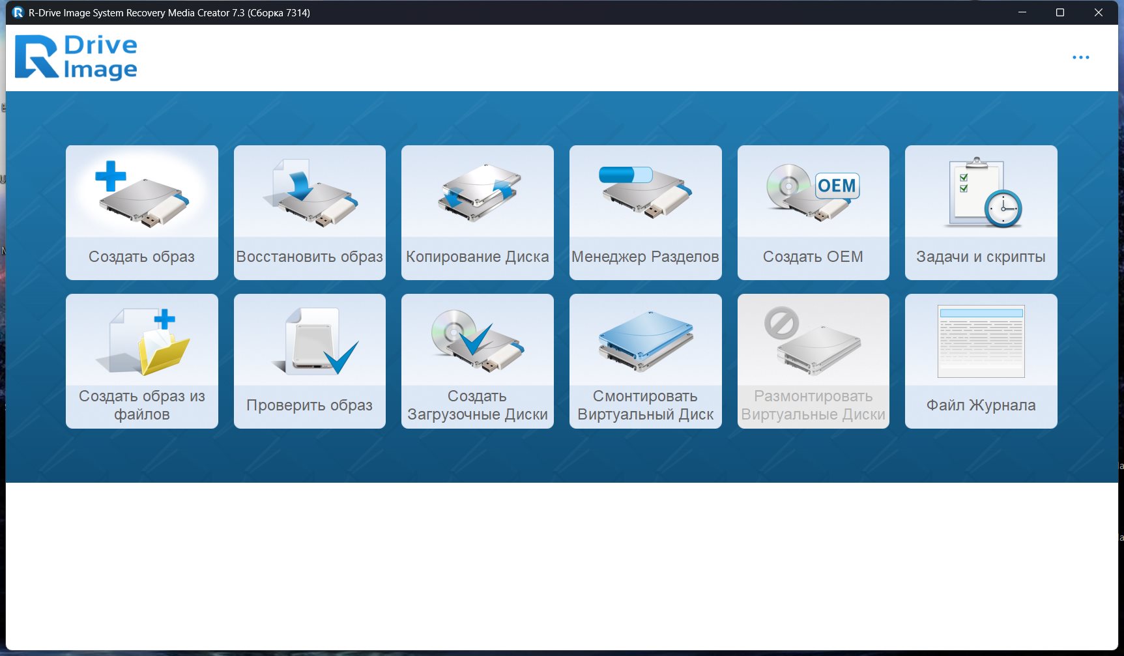
Task: Close the R-Drive Image window
Action: tap(1099, 12)
